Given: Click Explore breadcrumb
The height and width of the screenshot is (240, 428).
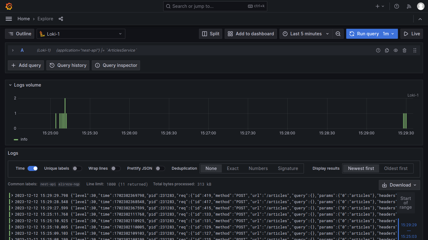Looking at the screenshot, I should tap(45, 19).
